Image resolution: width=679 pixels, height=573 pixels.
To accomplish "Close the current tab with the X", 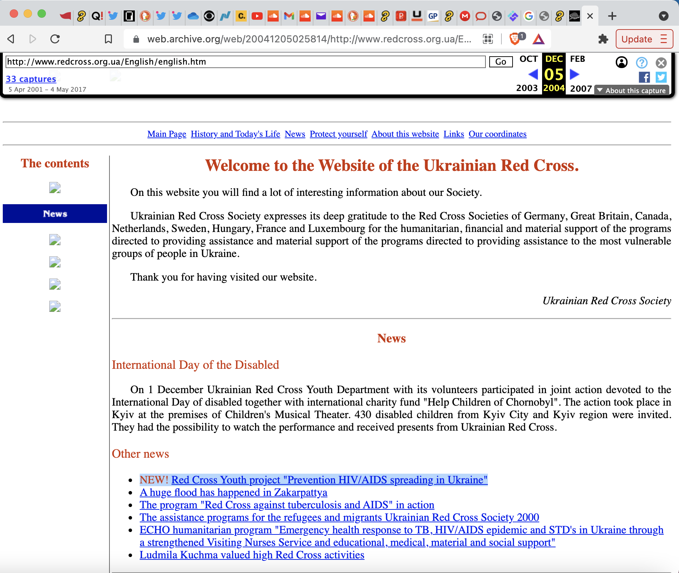I will pos(590,16).
